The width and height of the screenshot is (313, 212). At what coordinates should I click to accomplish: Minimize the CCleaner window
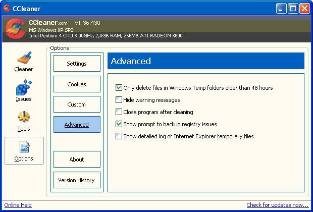[x=281, y=9]
